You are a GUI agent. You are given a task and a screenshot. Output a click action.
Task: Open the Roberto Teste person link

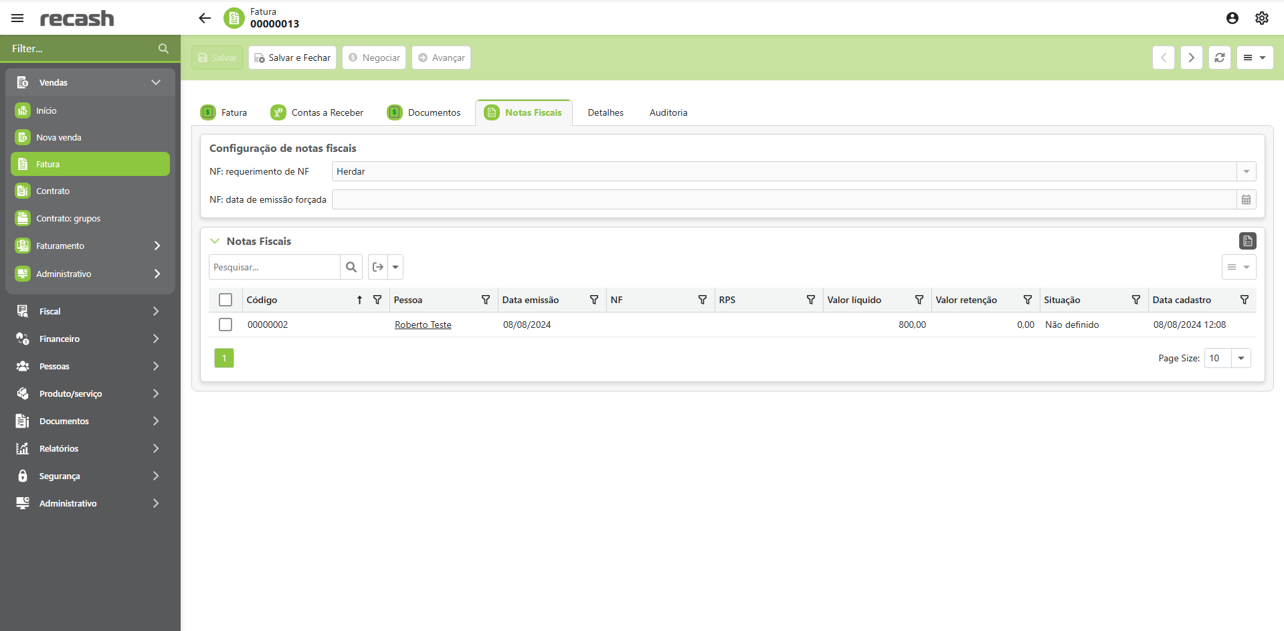[x=423, y=325]
